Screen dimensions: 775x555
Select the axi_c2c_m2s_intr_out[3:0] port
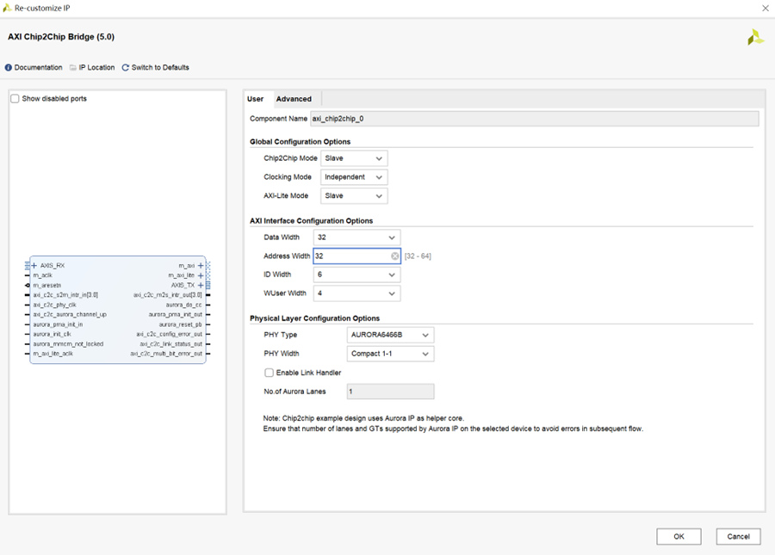[168, 295]
